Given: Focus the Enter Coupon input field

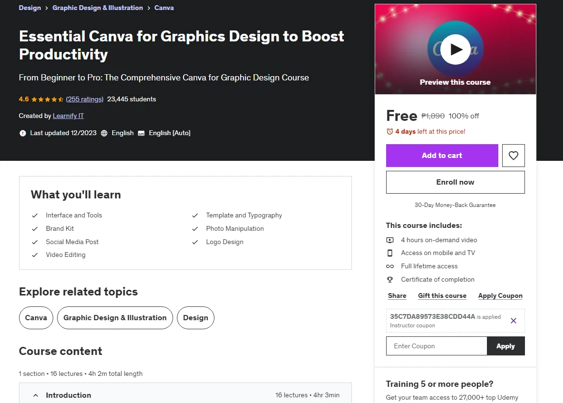Looking at the screenshot, I should coord(437,346).
